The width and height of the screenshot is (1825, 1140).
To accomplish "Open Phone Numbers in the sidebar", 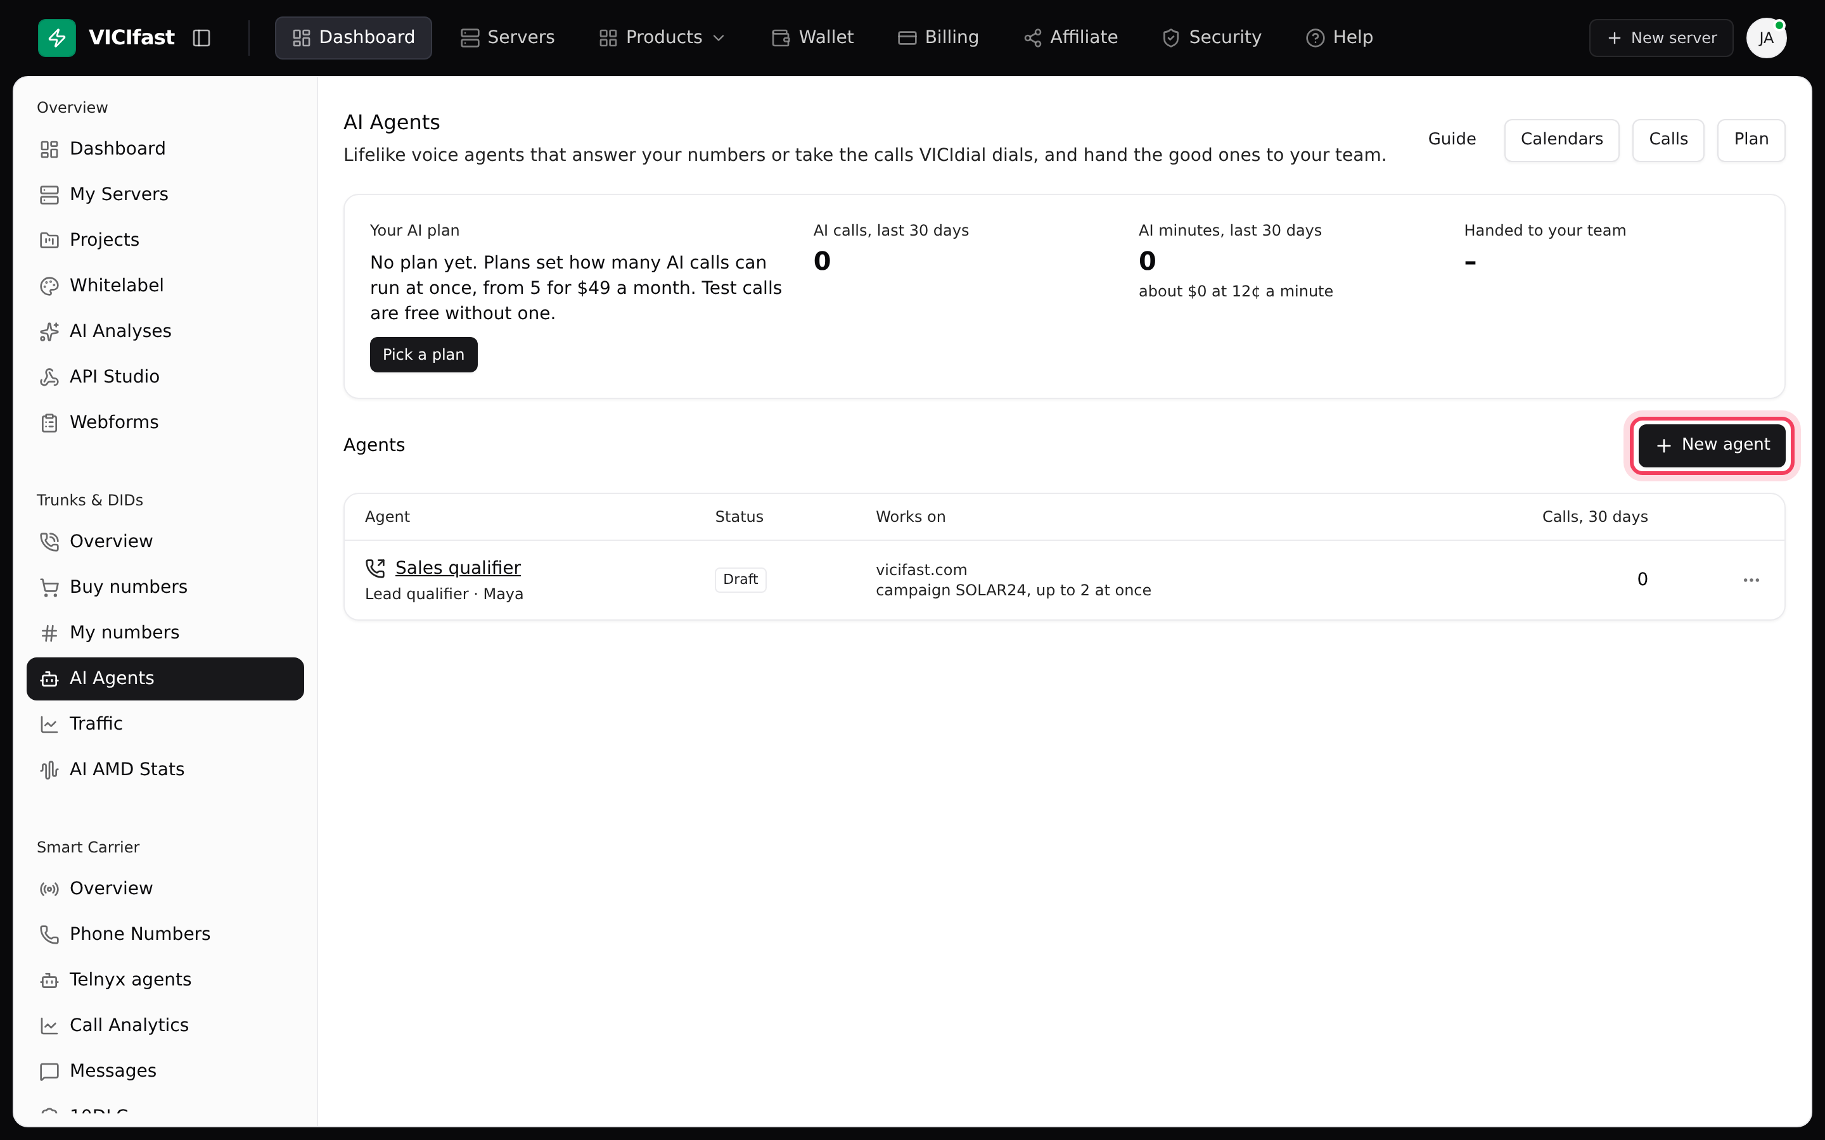I will coord(165,934).
